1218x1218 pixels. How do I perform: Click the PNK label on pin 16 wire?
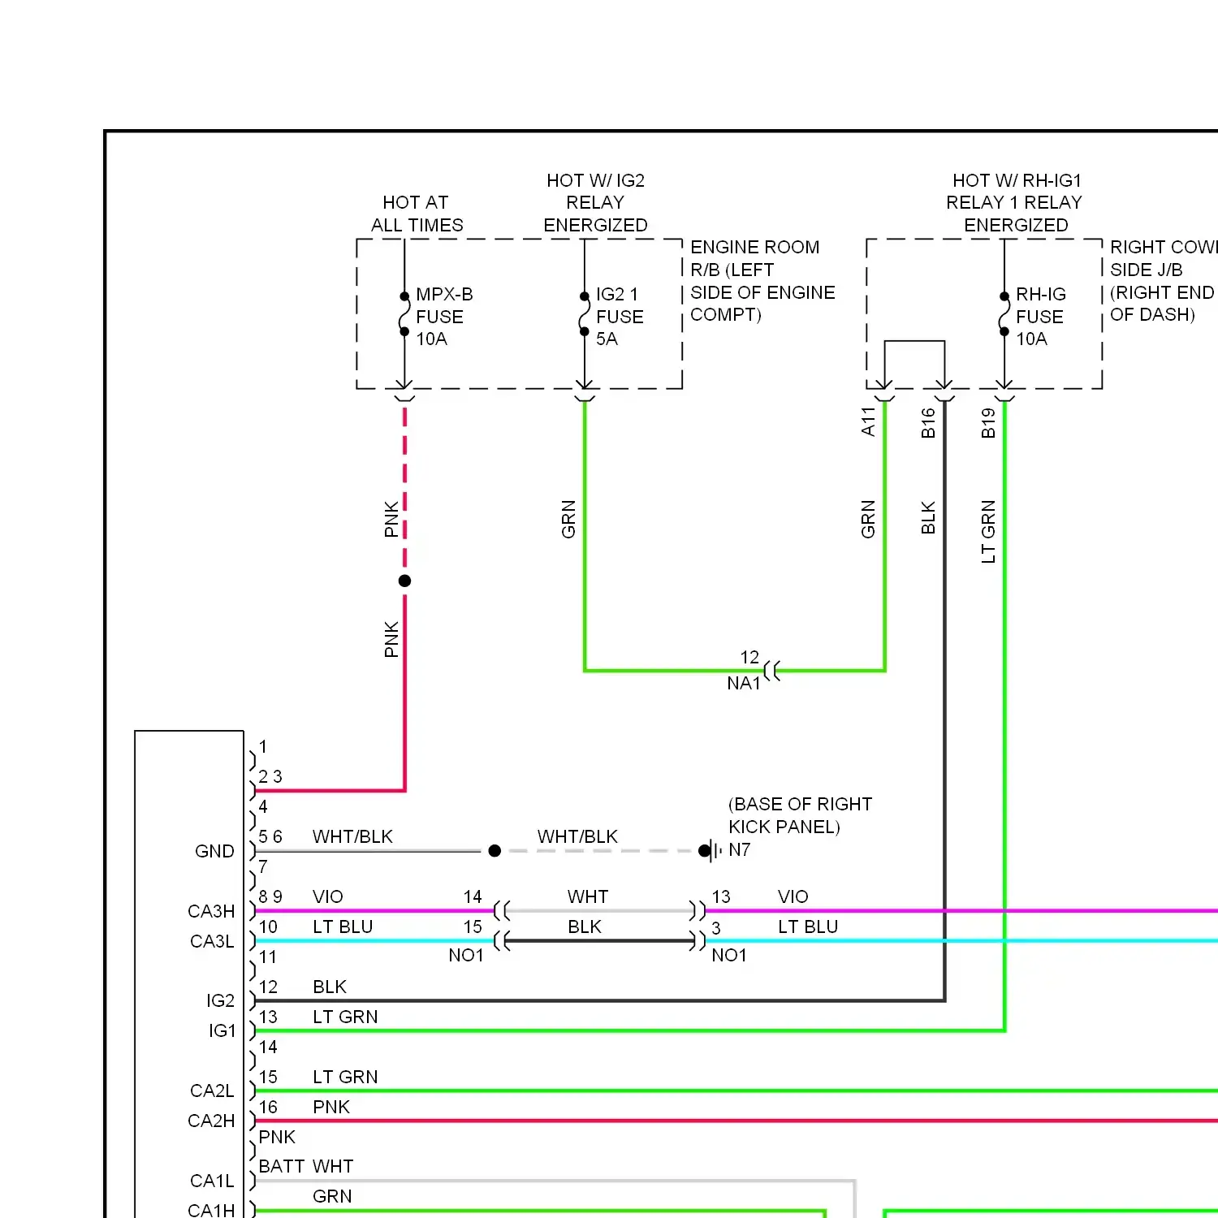pyautogui.click(x=331, y=1107)
